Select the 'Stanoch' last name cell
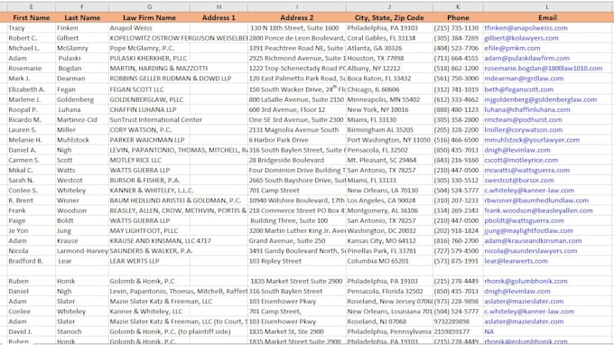The image size is (614, 345). (x=82, y=331)
